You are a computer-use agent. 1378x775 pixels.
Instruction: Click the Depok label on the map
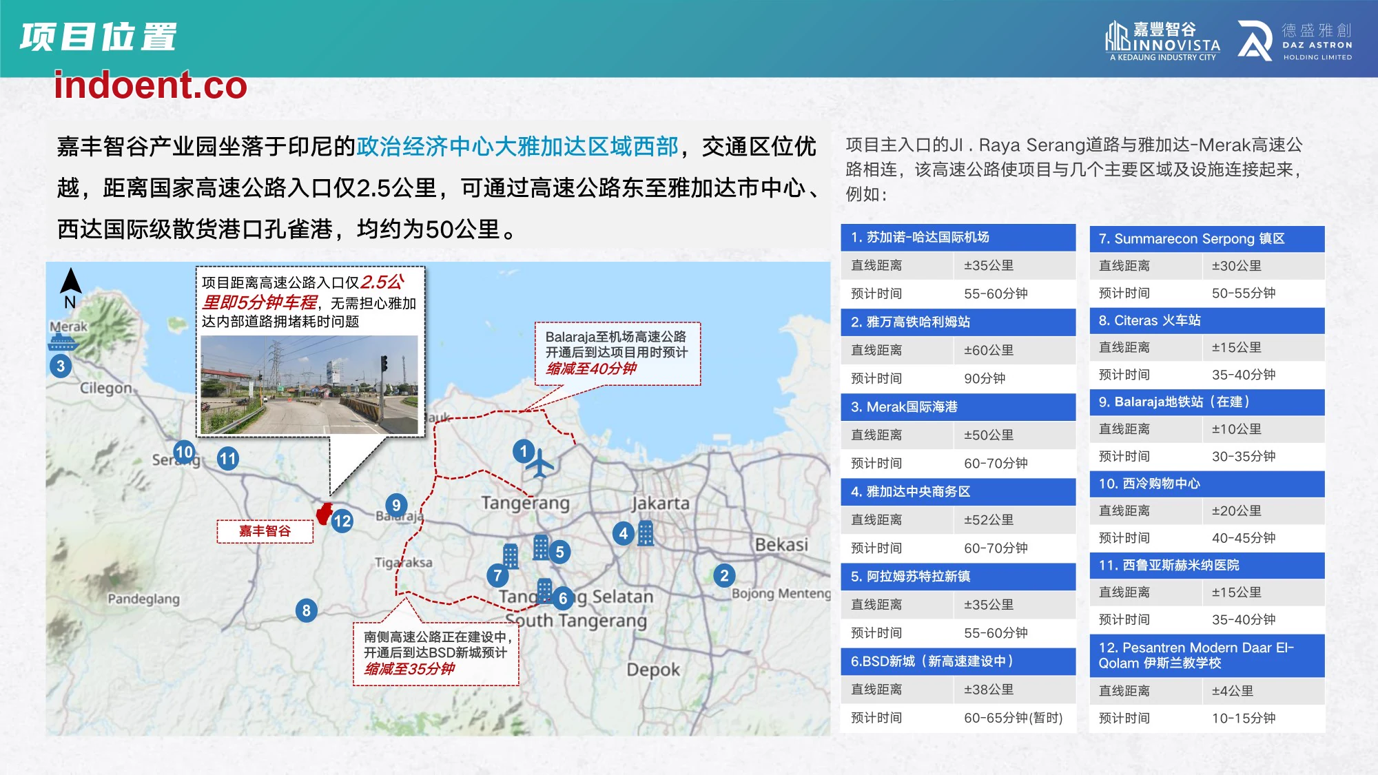click(653, 670)
